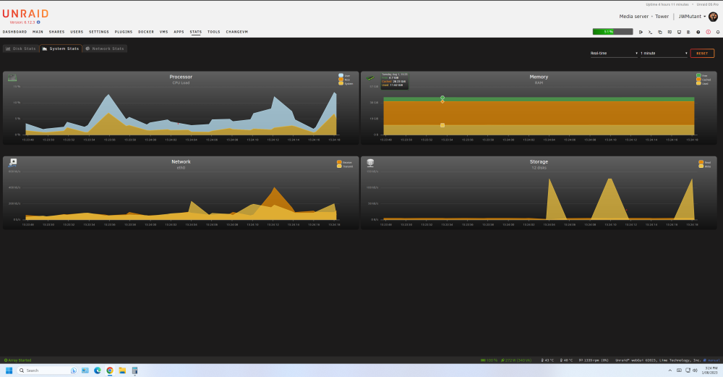Go to the MAIN menu

coord(38,32)
